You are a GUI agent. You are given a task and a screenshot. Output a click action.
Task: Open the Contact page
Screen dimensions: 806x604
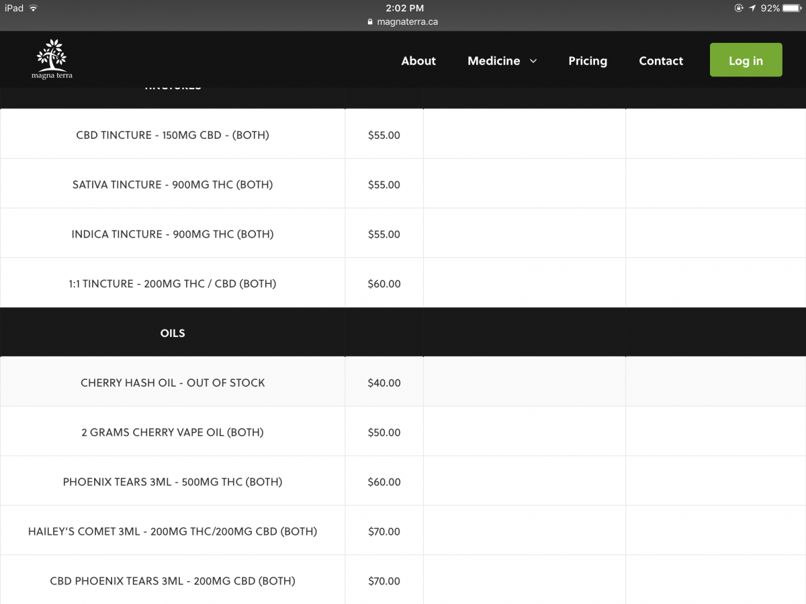click(x=661, y=60)
